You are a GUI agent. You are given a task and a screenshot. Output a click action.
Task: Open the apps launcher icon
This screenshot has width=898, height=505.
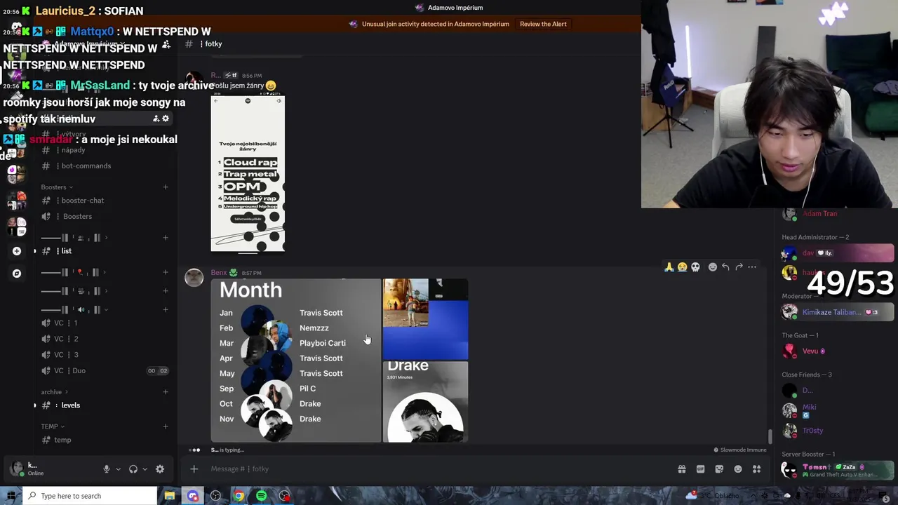tap(757, 469)
